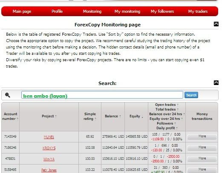Sort table by Balance column
222x173 pixels.
click(113, 116)
